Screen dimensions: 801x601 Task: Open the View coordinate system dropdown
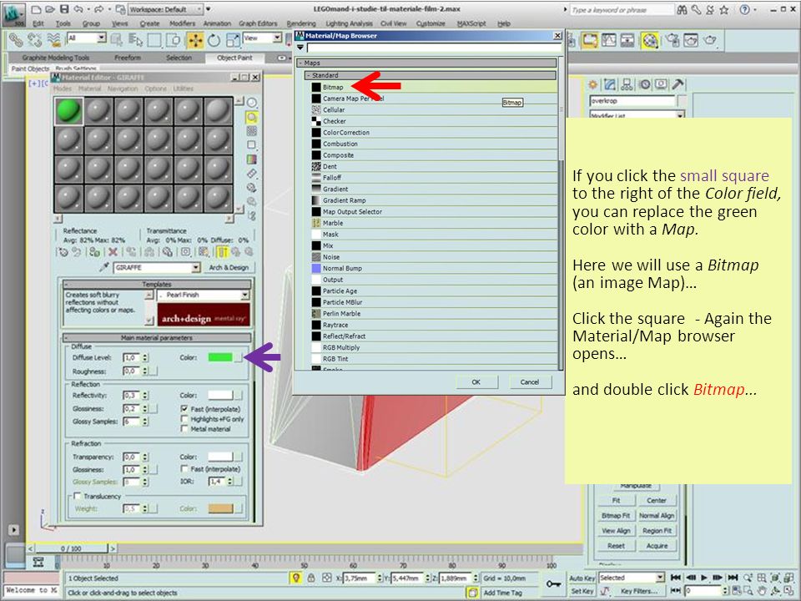263,38
